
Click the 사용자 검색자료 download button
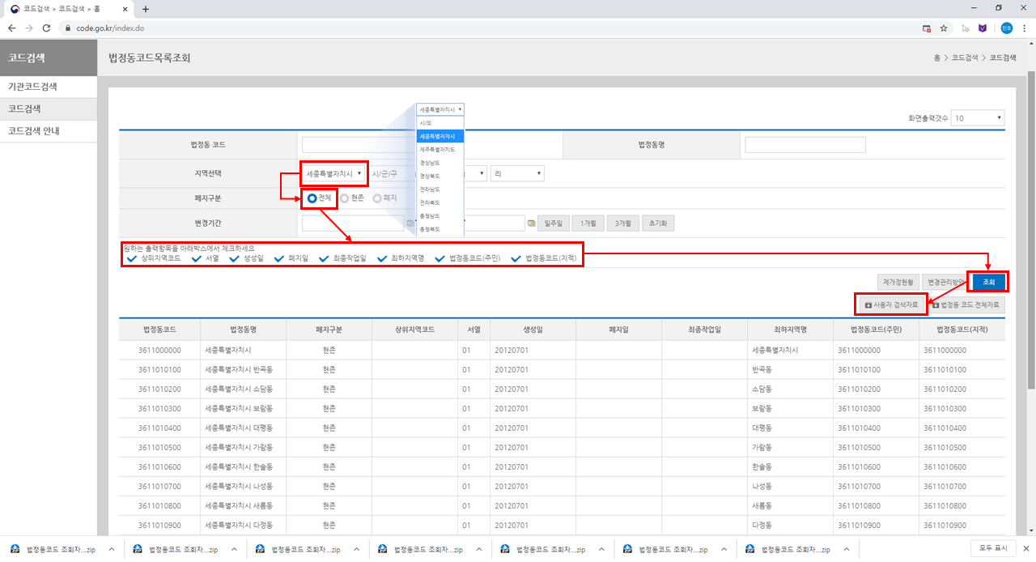point(891,305)
